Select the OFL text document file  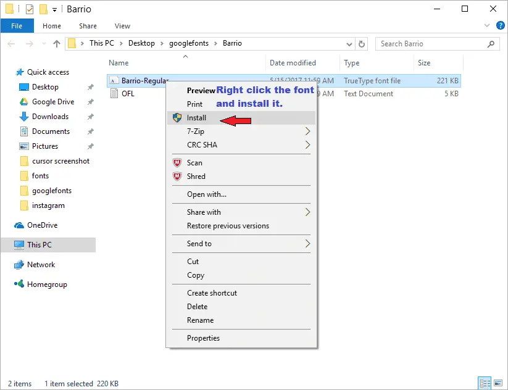coord(128,94)
